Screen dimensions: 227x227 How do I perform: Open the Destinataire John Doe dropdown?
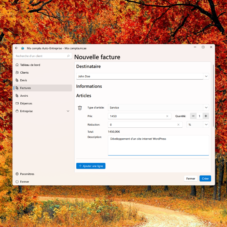click(206, 76)
